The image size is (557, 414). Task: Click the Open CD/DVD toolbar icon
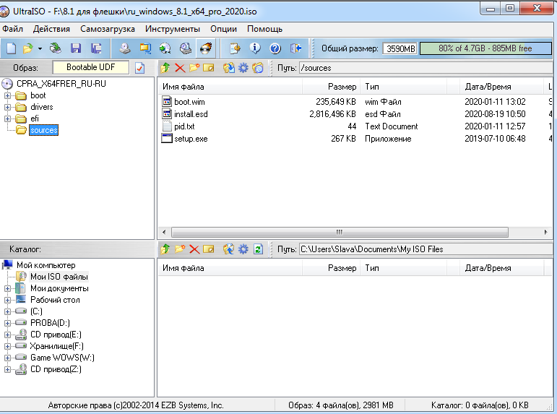click(55, 48)
